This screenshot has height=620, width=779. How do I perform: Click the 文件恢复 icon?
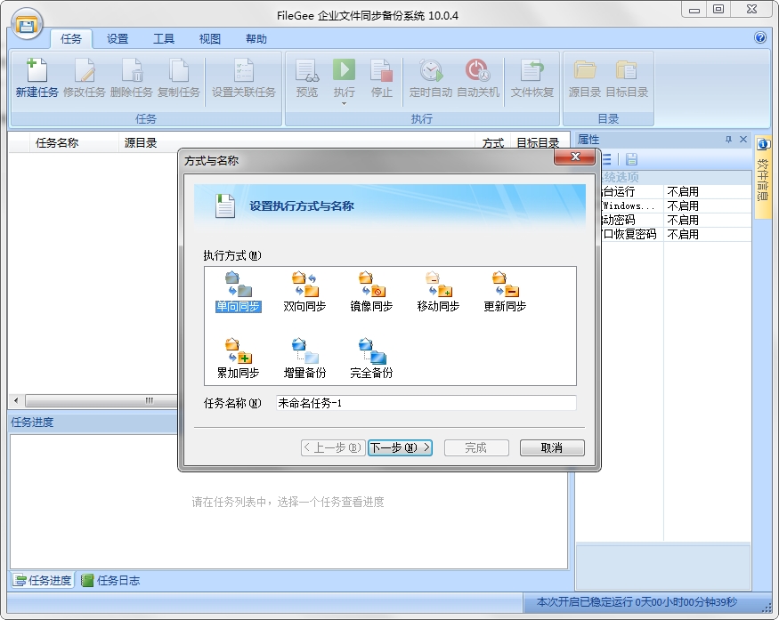pyautogui.click(x=532, y=80)
